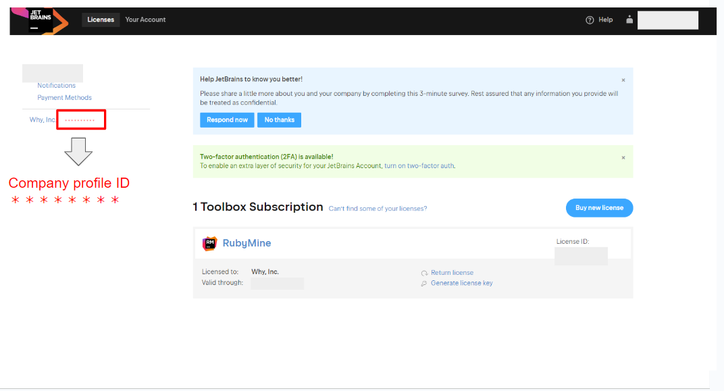Click the Two-factor authentication (2FA) is available heading
This screenshot has height=391, width=724.
266,157
